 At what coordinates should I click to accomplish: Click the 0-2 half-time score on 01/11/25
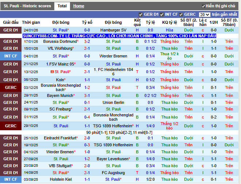(x=214, y=117)
